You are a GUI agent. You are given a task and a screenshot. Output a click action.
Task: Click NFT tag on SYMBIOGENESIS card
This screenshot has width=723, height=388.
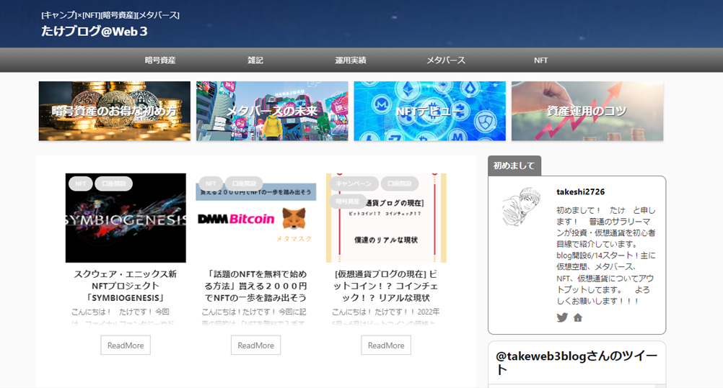(80, 183)
